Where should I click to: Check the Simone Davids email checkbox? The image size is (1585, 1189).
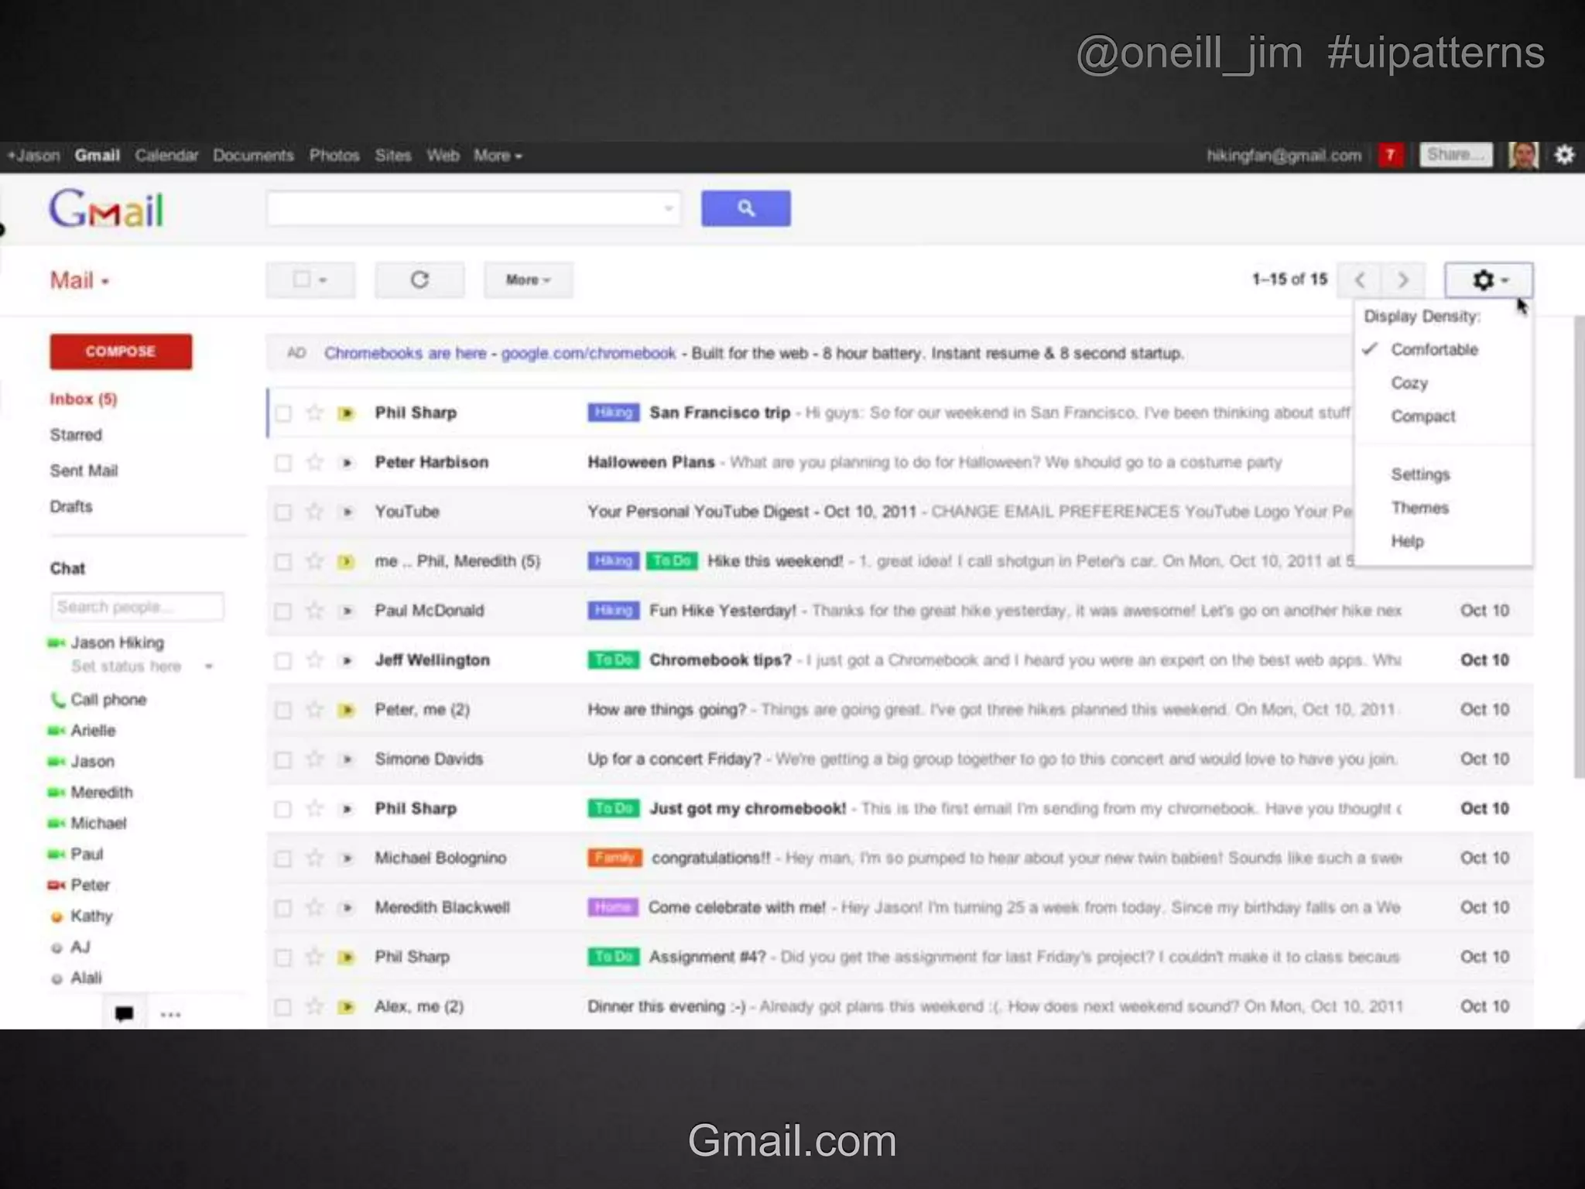(x=283, y=760)
